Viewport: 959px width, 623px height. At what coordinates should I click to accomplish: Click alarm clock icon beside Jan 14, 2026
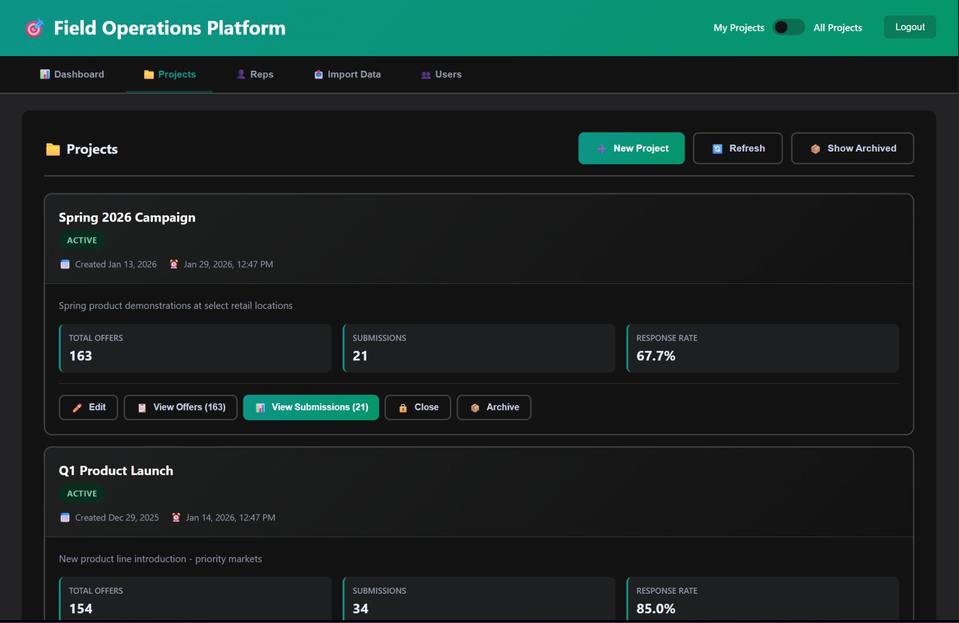(x=176, y=517)
